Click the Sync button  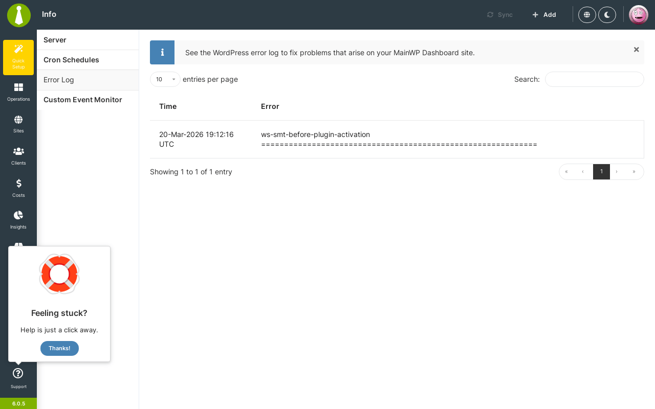coord(500,15)
